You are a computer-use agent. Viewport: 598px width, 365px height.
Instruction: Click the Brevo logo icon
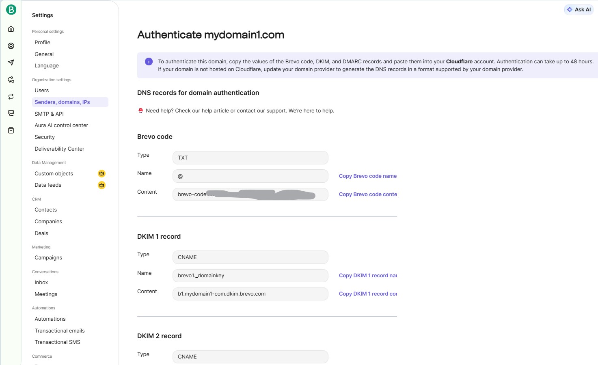coord(11,10)
